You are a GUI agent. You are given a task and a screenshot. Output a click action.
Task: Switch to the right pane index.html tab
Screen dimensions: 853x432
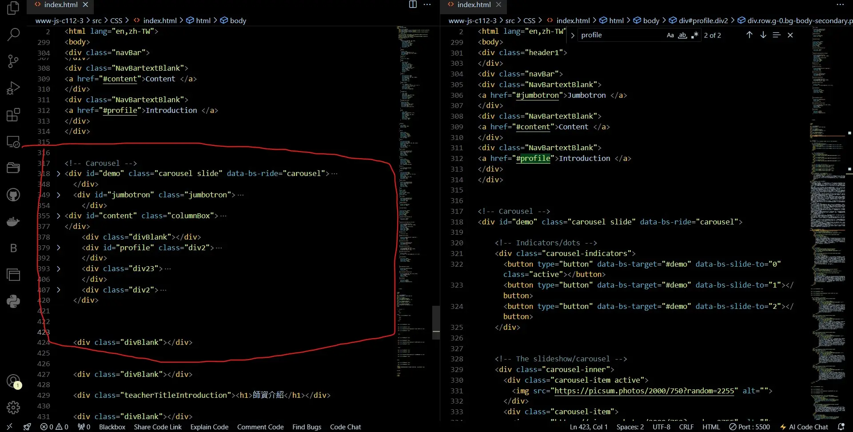[474, 5]
